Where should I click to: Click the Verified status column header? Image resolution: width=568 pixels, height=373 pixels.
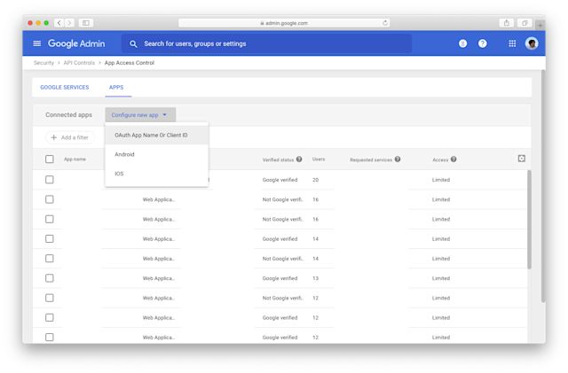point(278,159)
